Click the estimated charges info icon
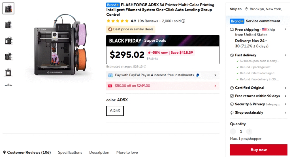The height and width of the screenshot is (157, 290). 145,67
